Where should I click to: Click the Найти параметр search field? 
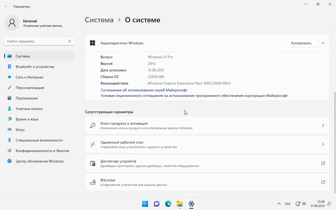tap(39, 41)
